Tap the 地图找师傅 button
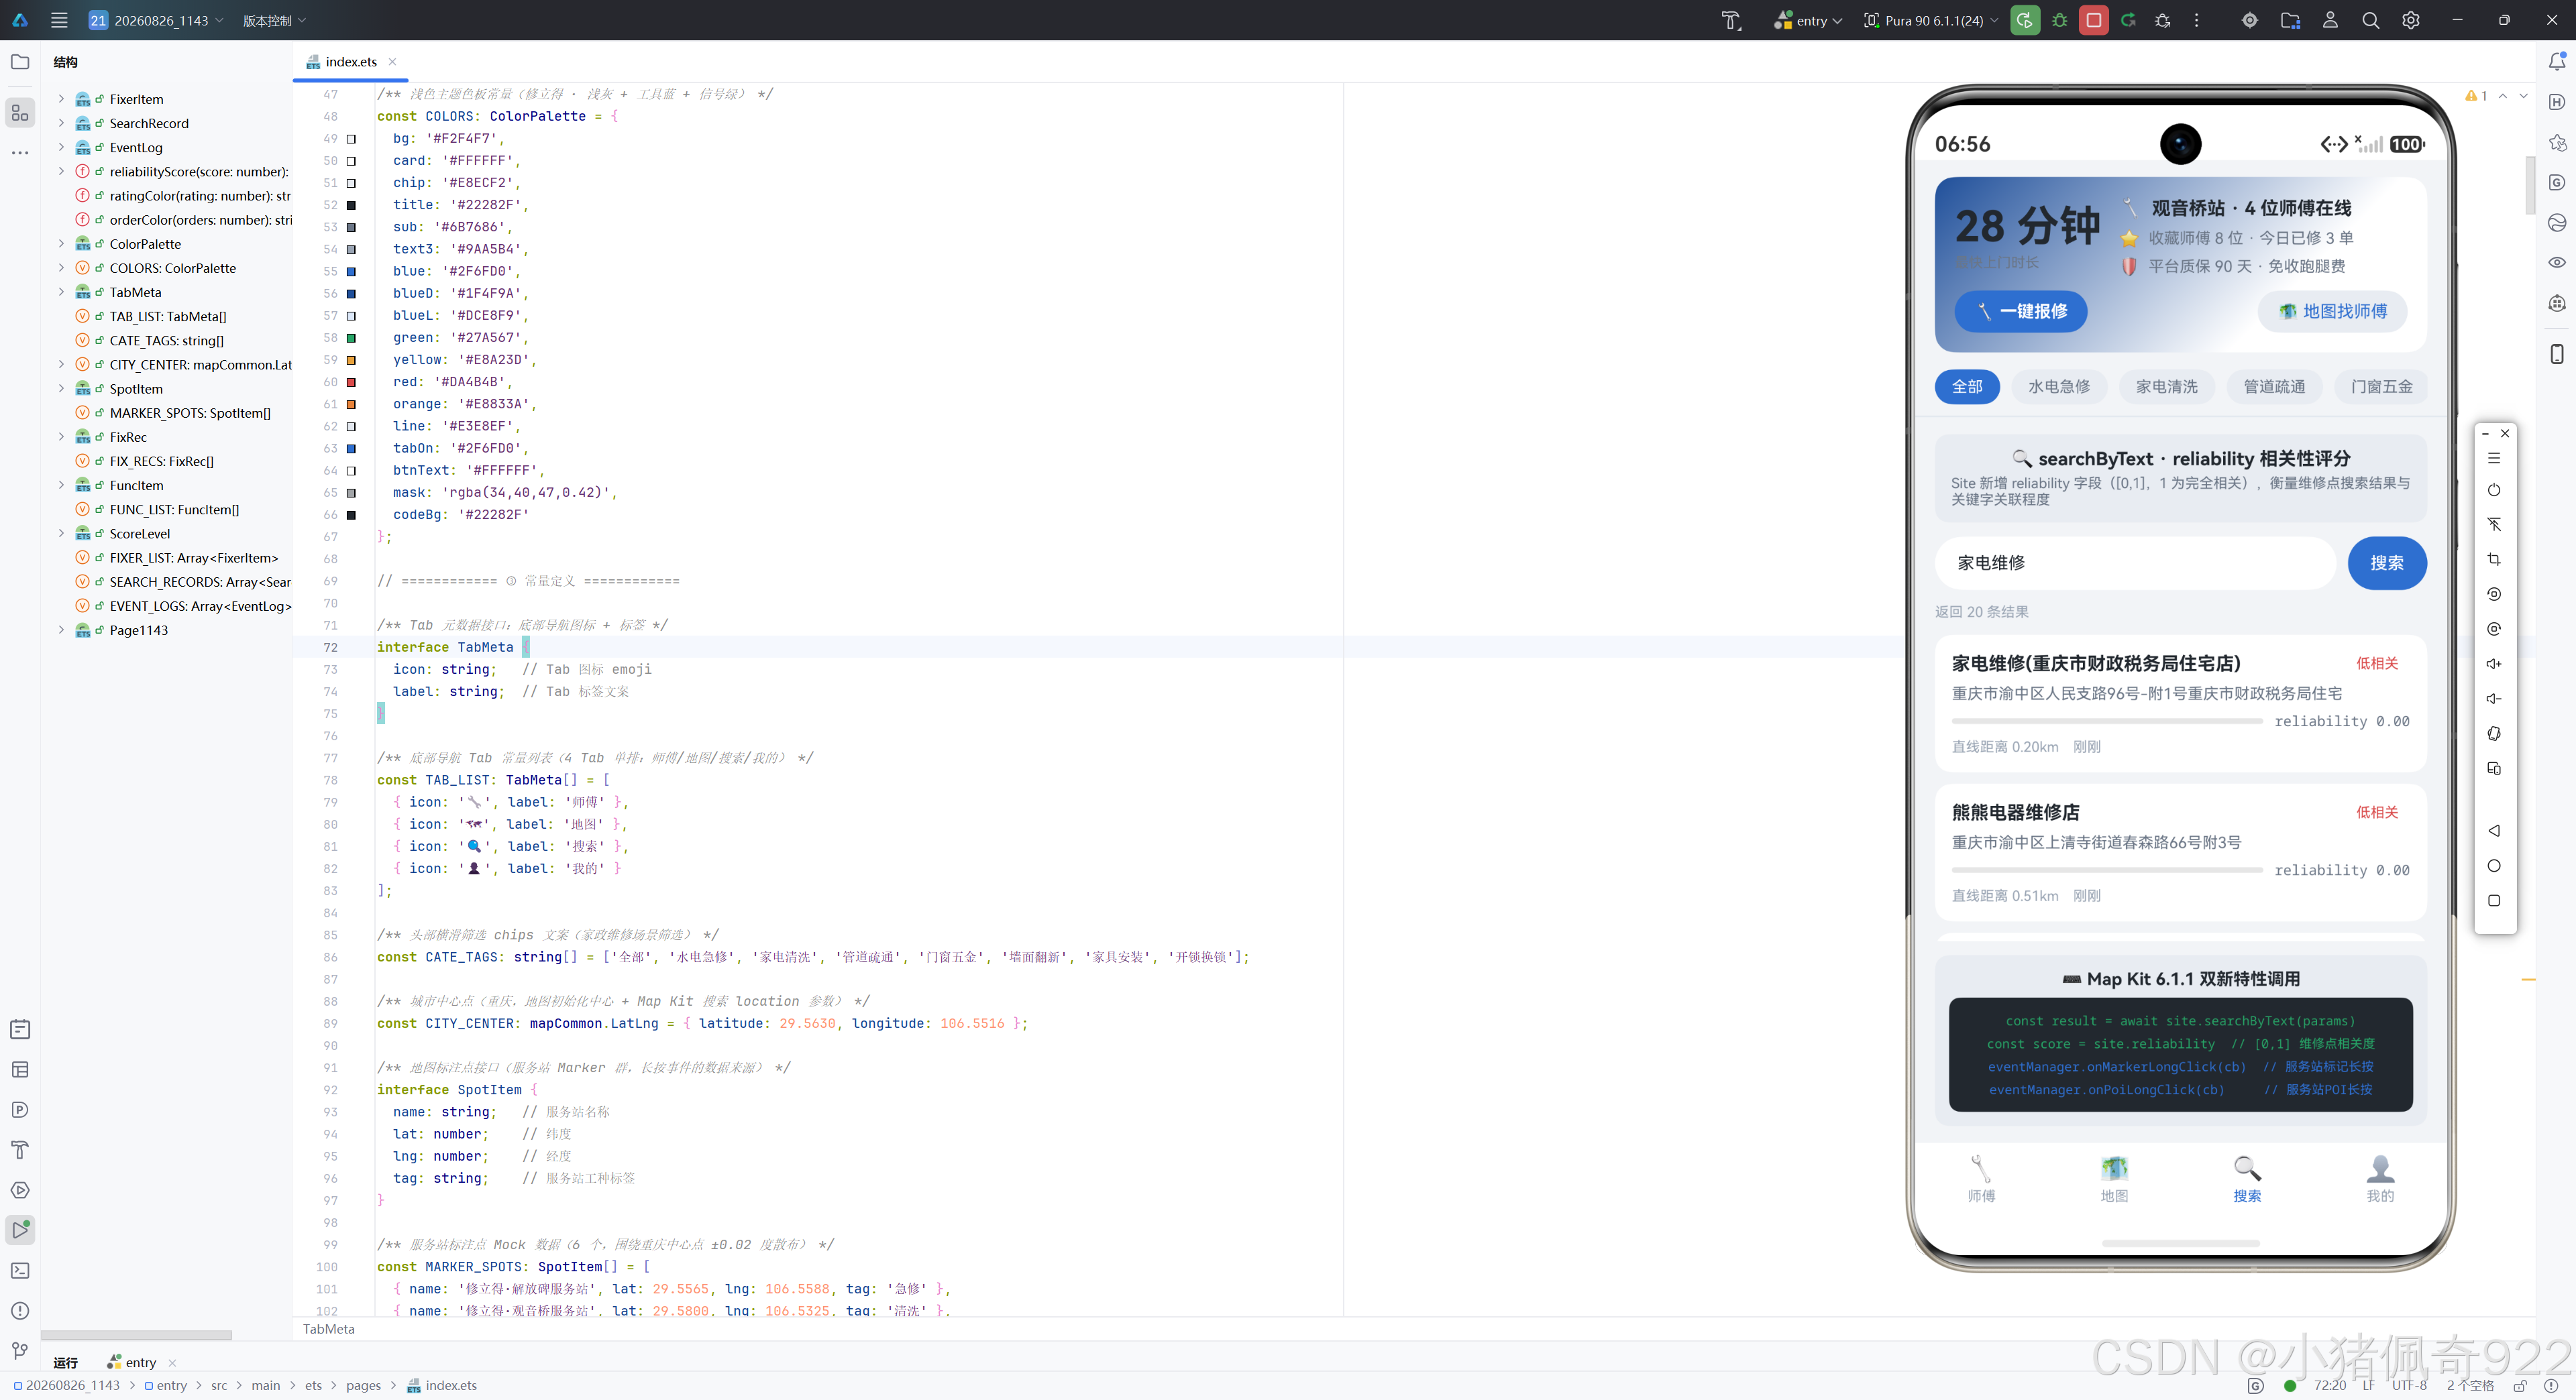The height and width of the screenshot is (1400, 2576). 2332,312
